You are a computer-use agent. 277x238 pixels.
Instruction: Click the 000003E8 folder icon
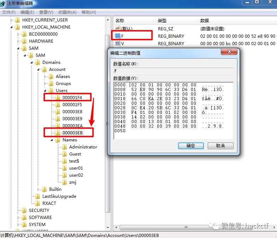tap(58, 112)
